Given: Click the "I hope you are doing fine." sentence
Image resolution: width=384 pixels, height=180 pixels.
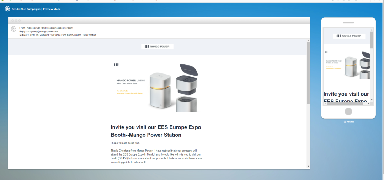Looking at the screenshot, I should tap(125, 143).
